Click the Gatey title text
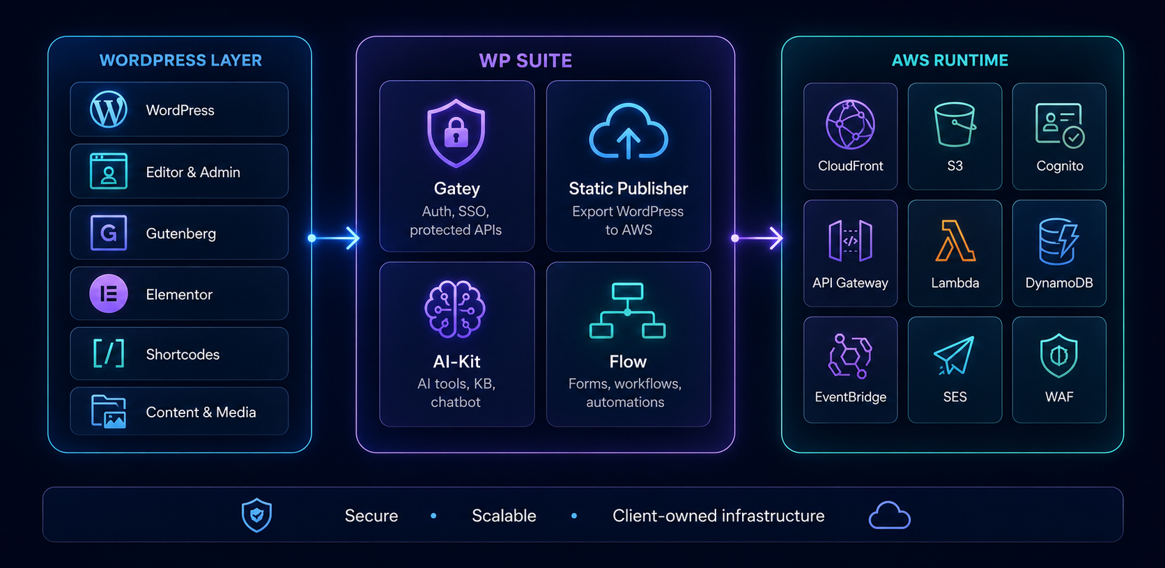Viewport: 1165px width, 568px height. (457, 188)
